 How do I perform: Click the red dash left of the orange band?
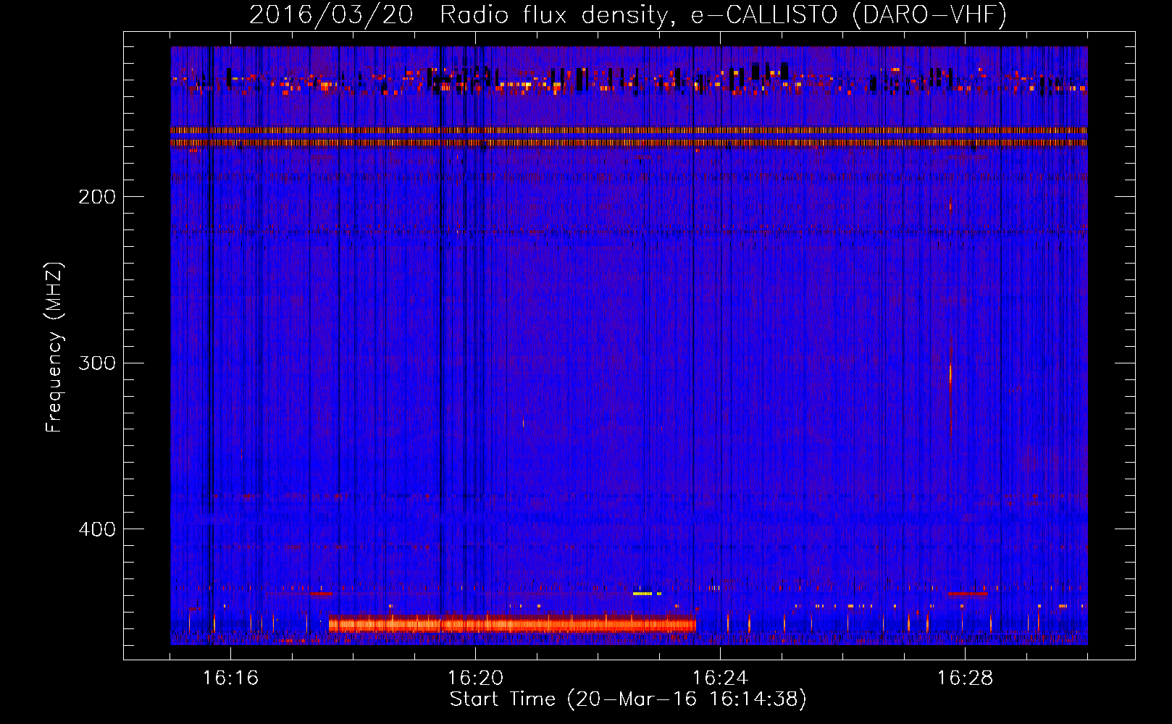[x=321, y=594]
